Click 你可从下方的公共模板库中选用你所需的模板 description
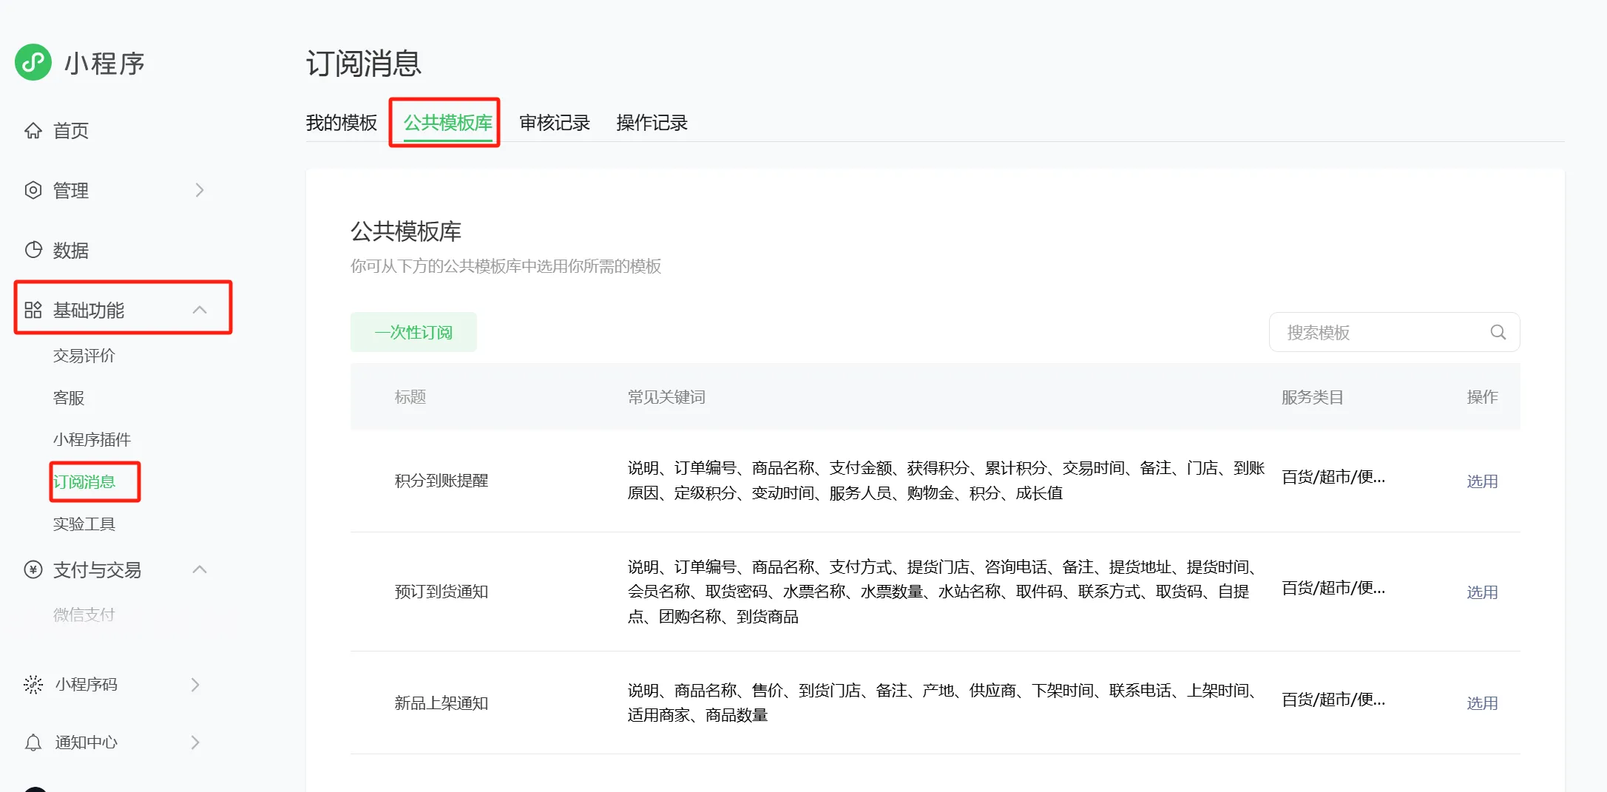Viewport: 1607px width, 792px height. coord(506,266)
